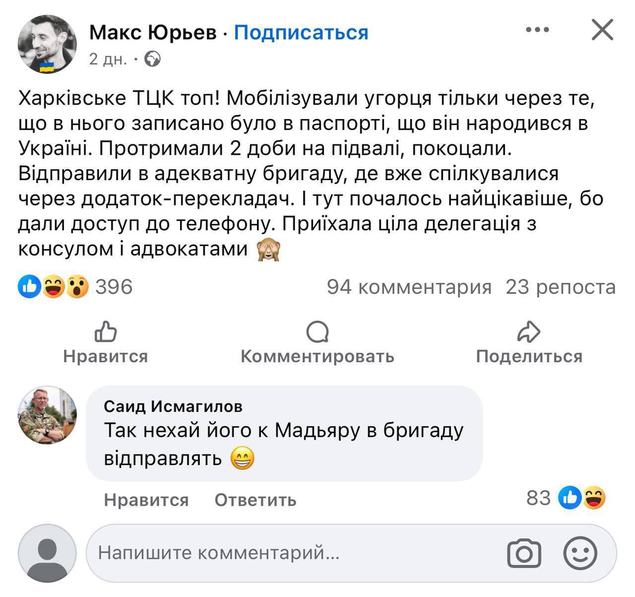The width and height of the screenshot is (635, 597).
Task: Open Макс Юрьев's profile name
Action: coord(153,33)
